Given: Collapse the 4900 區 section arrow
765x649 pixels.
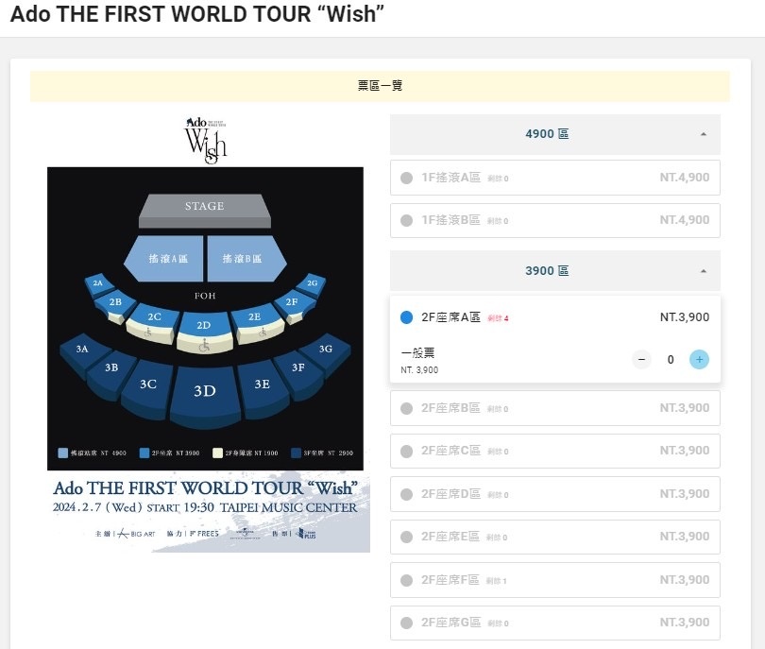Looking at the screenshot, I should click(703, 134).
